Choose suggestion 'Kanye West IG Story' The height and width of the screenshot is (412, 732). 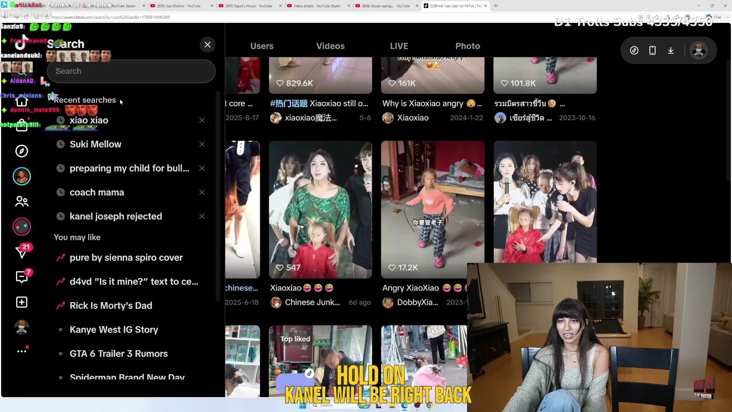click(114, 330)
